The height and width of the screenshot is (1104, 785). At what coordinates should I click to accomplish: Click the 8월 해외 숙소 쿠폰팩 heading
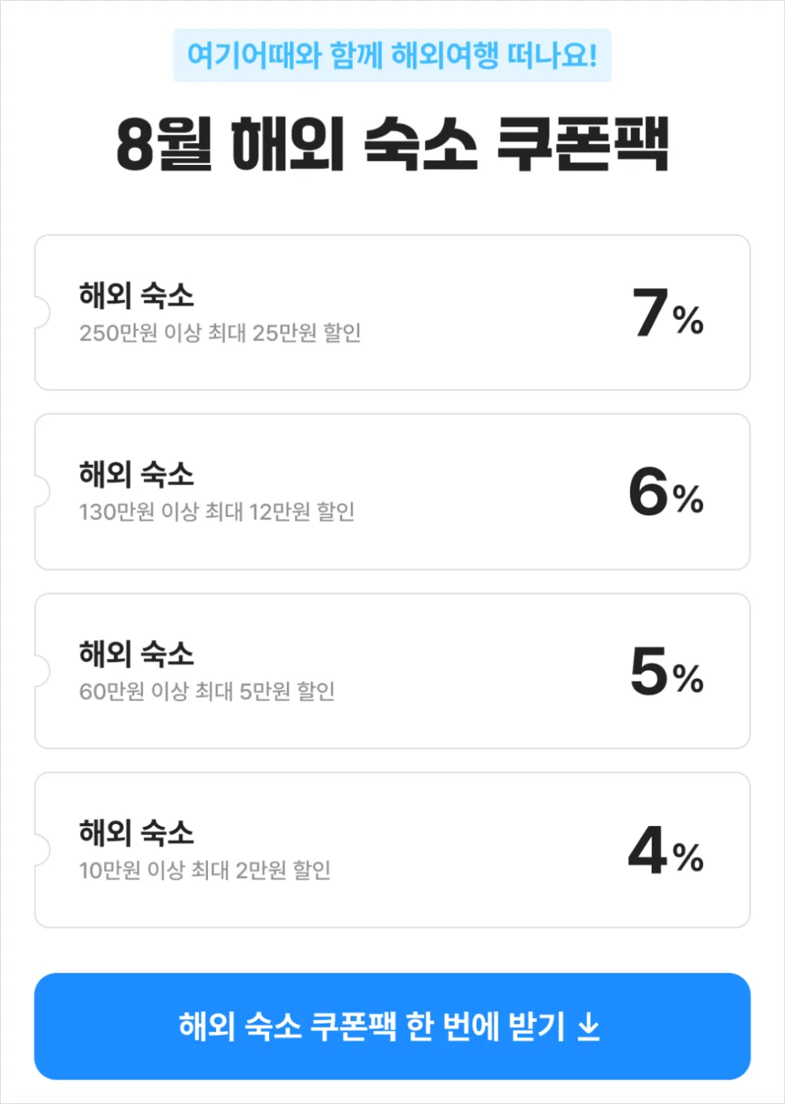392,144
